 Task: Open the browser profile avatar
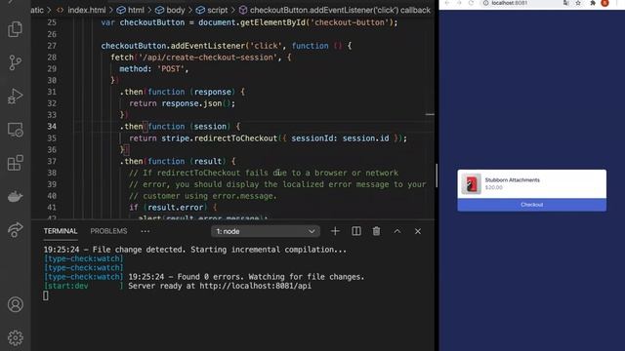click(x=604, y=3)
